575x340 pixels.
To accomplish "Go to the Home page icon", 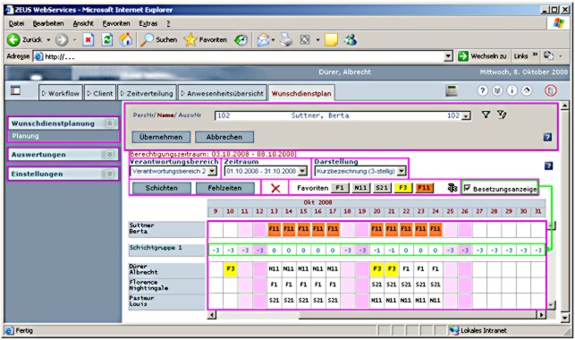I will click(x=125, y=39).
